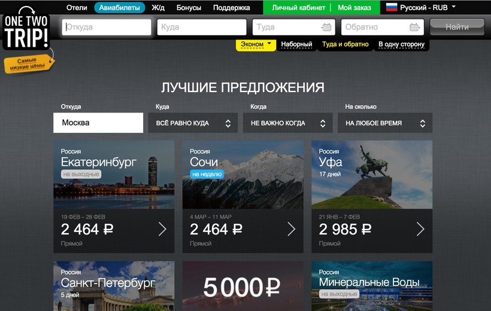Open the Бонусы menu item
This screenshot has width=491, height=311.
(189, 8)
